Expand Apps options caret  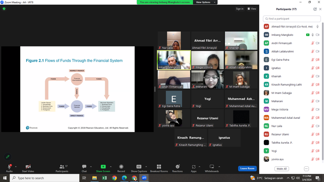click(x=199, y=167)
